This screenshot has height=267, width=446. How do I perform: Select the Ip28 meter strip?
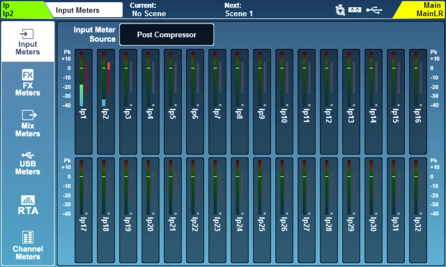(329, 210)
